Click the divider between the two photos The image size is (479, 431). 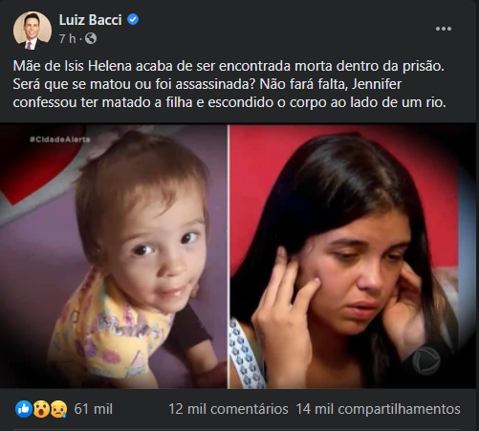coord(229,256)
